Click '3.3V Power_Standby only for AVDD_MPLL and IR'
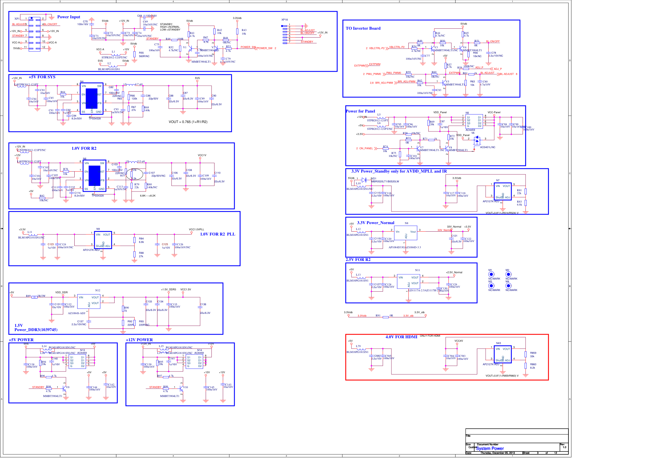 [399, 171]
